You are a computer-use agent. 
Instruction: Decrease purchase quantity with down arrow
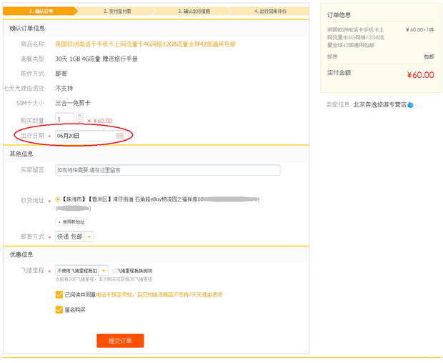tap(80, 121)
